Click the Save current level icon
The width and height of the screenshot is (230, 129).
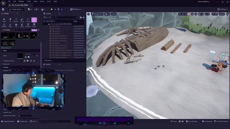[3, 9]
